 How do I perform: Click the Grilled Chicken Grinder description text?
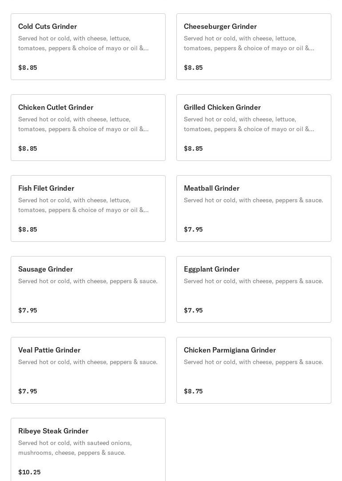pos(249,124)
